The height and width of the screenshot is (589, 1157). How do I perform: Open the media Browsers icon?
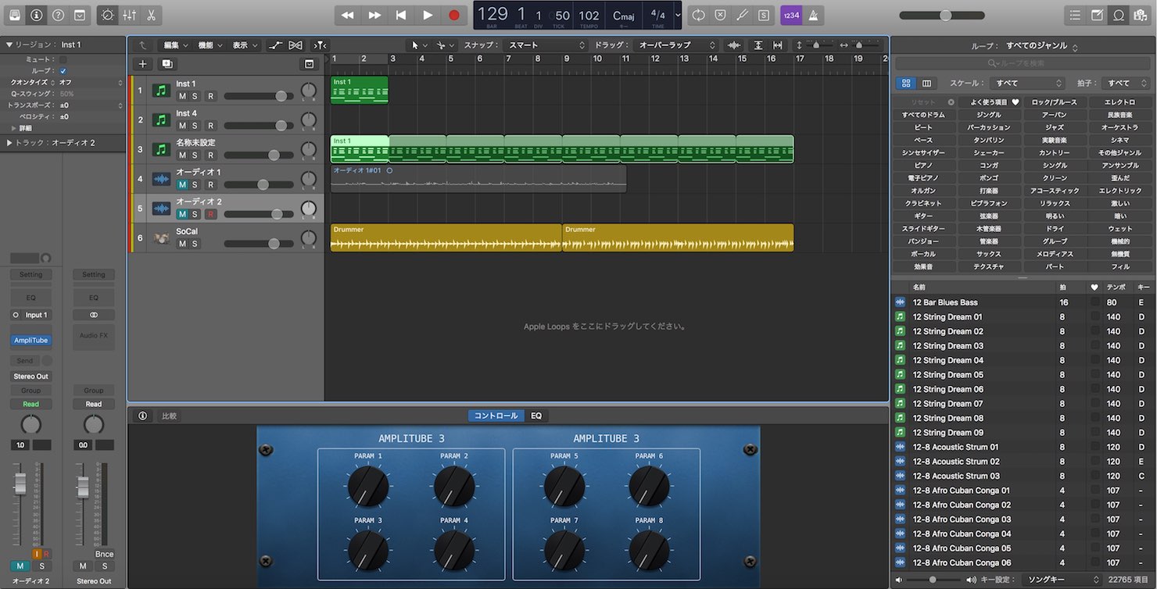pyautogui.click(x=1140, y=15)
